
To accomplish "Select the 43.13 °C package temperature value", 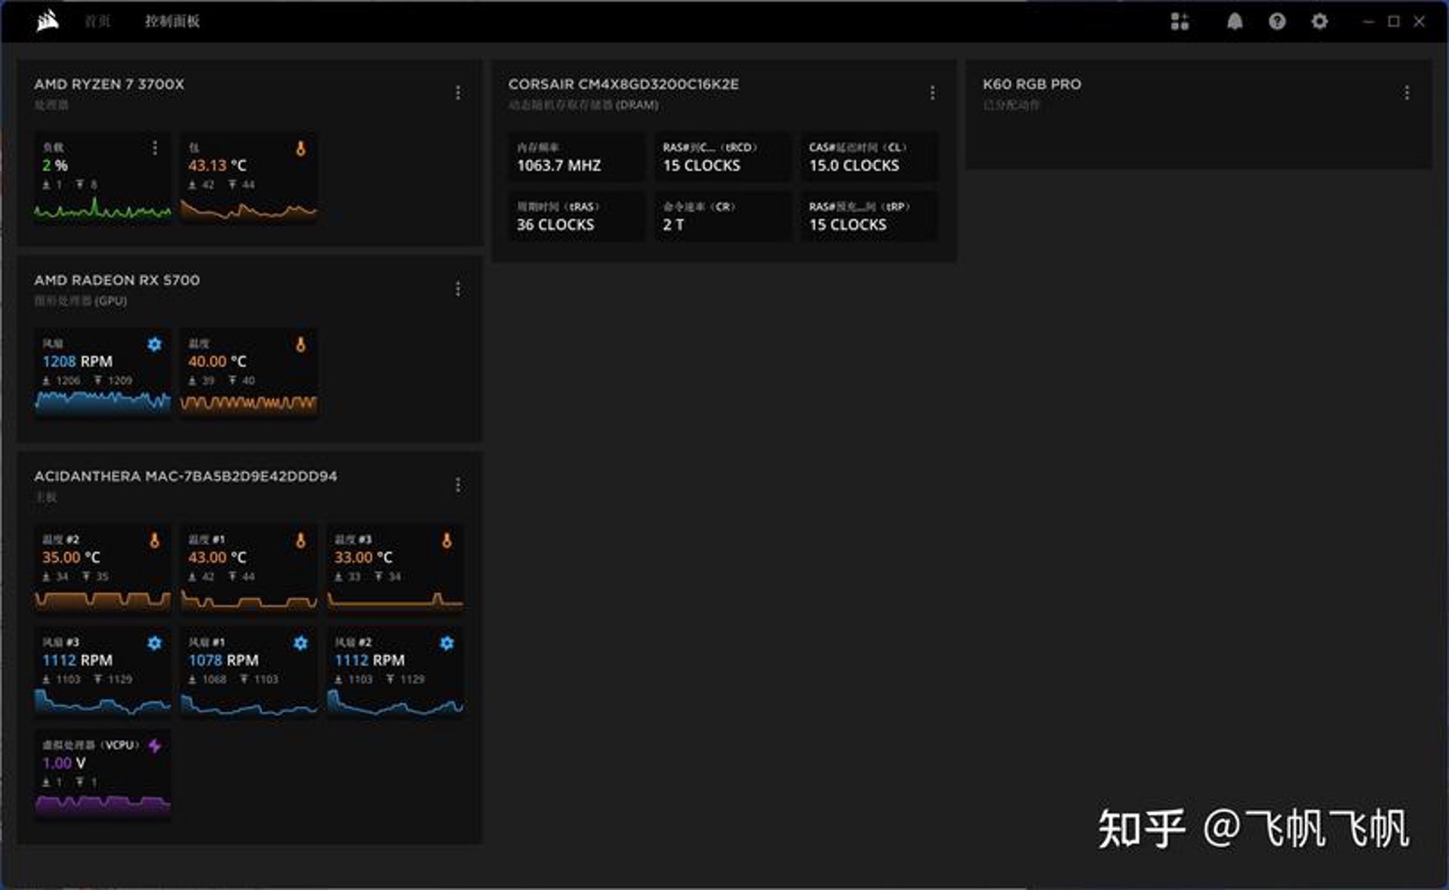I will tap(217, 165).
